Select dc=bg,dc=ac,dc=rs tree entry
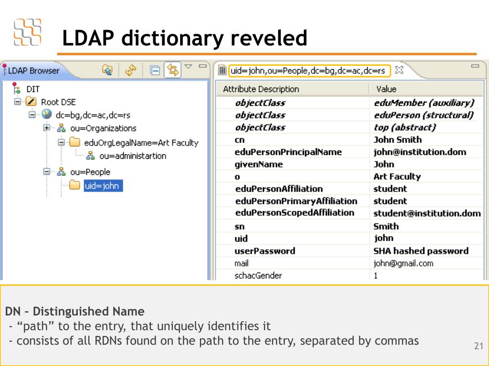 click(x=93, y=115)
